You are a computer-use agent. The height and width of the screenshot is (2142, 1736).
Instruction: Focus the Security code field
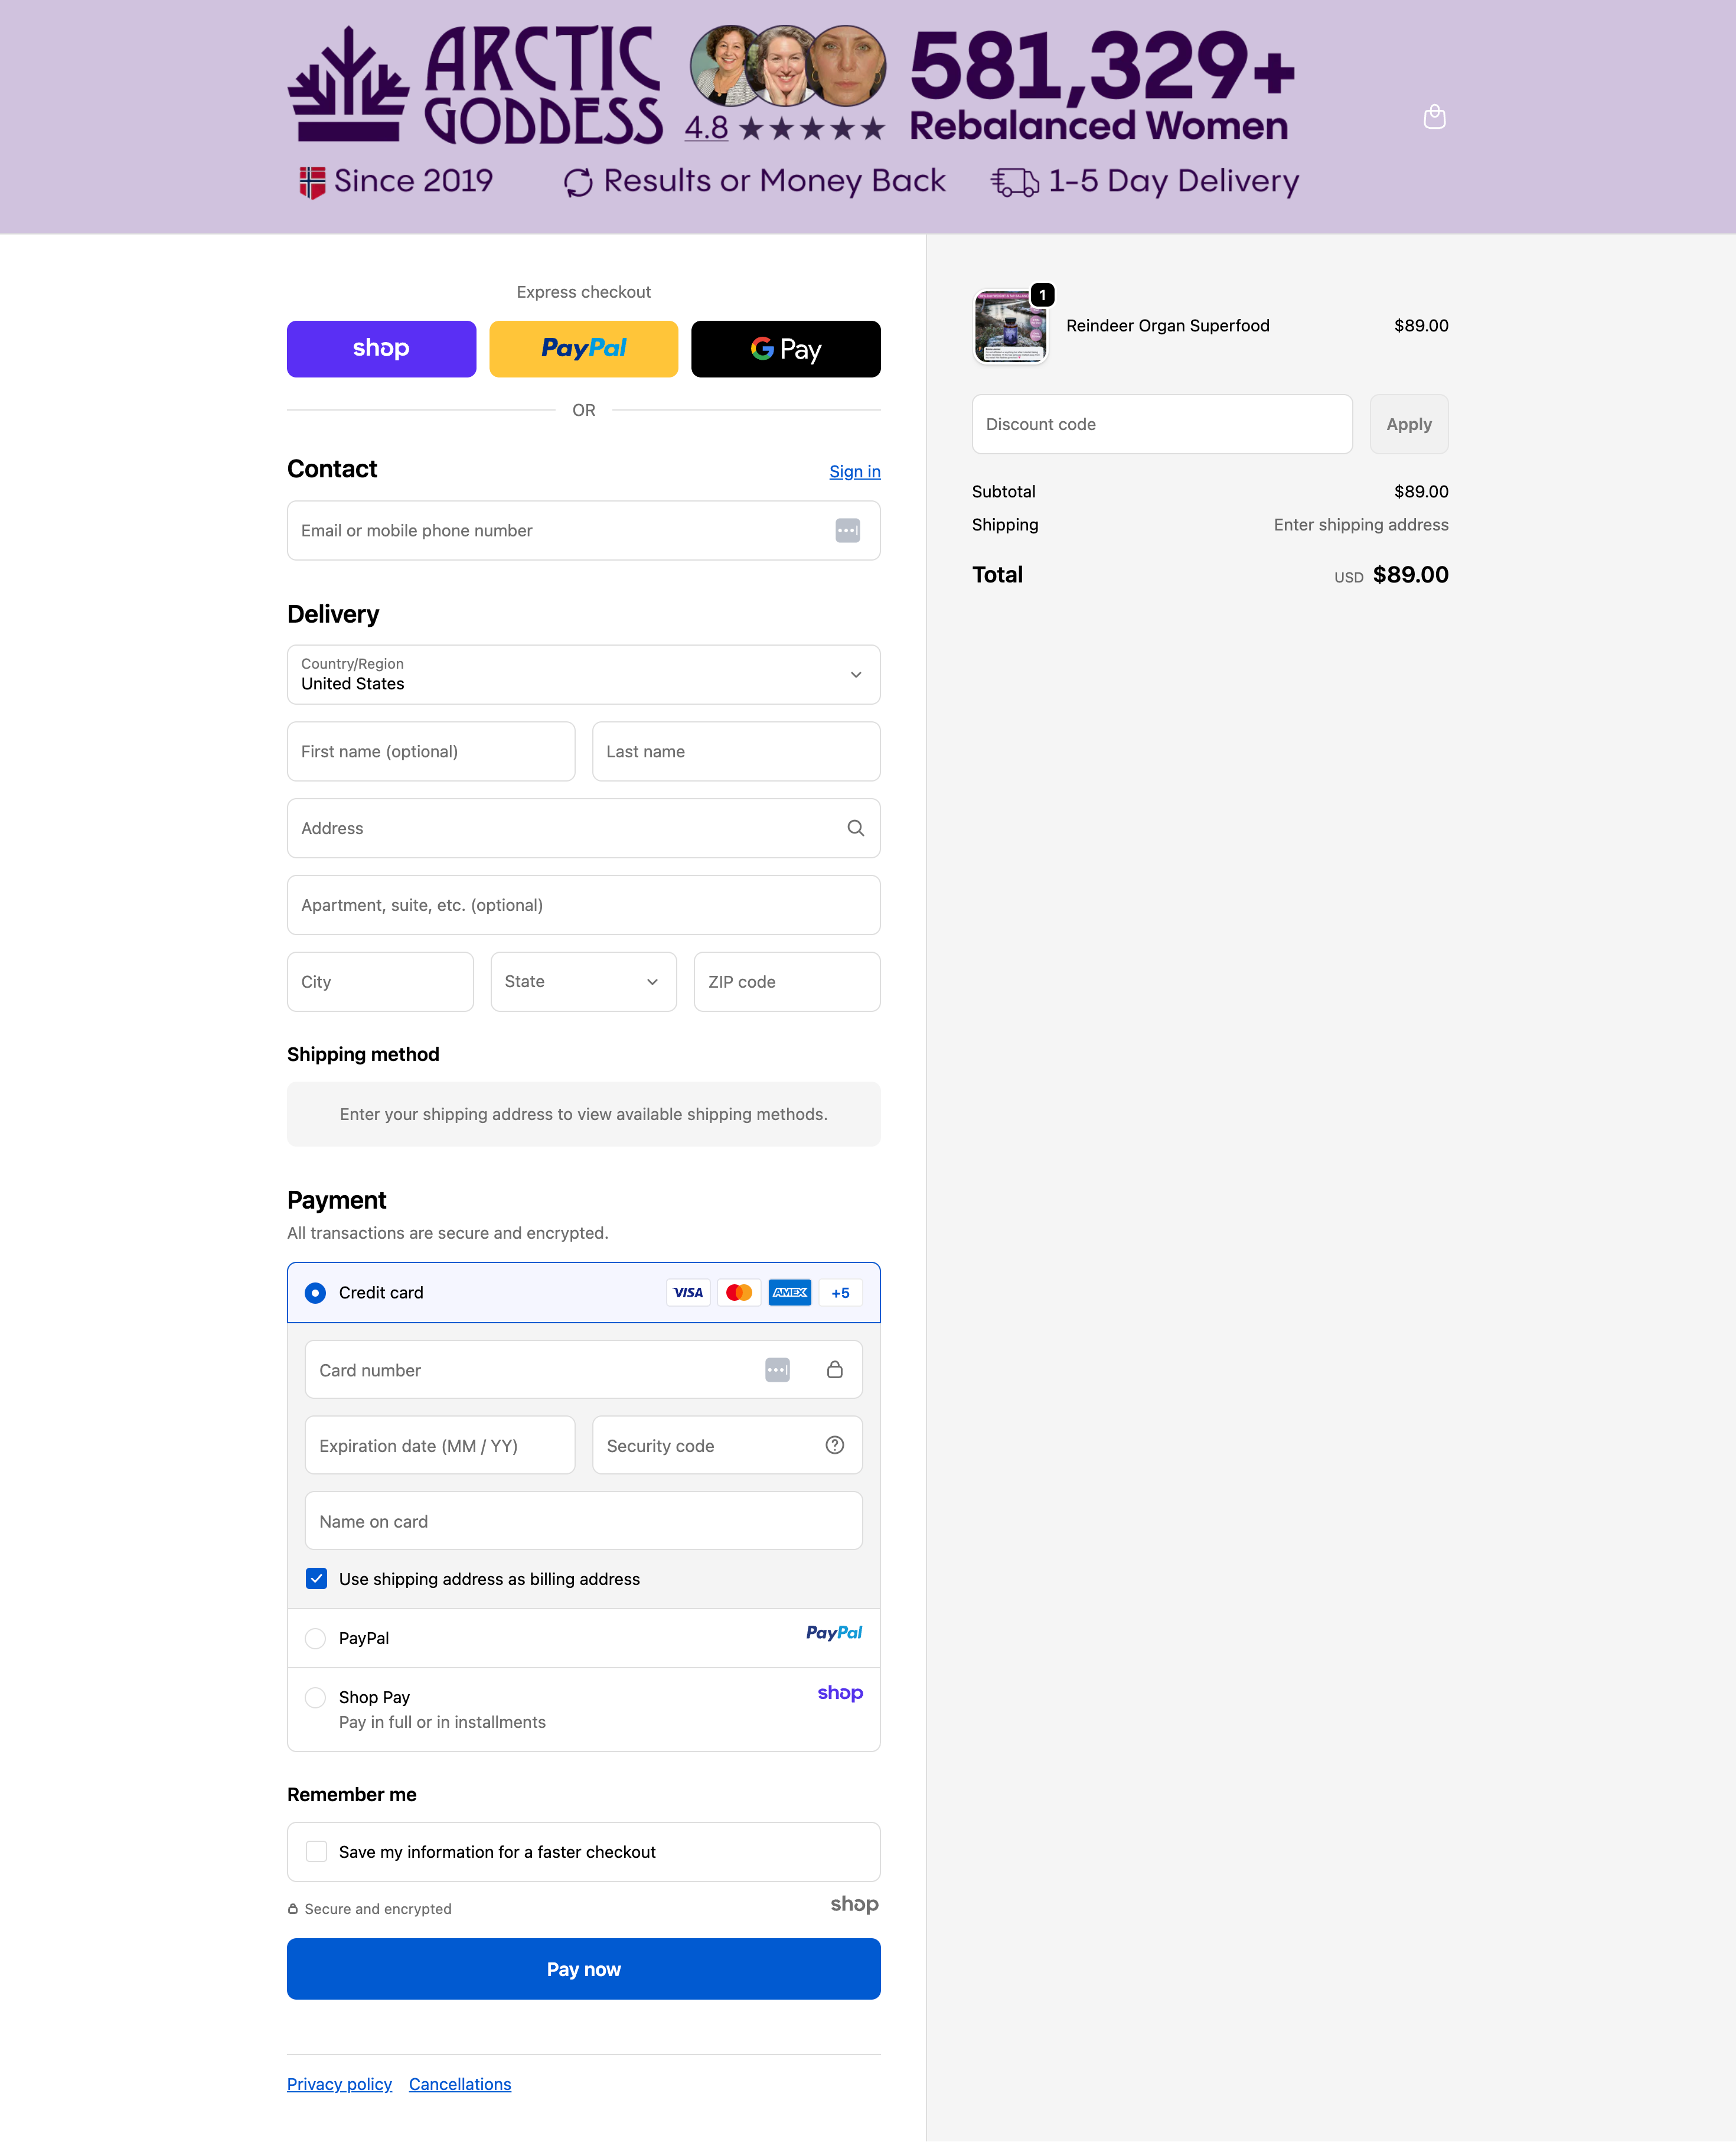727,1445
